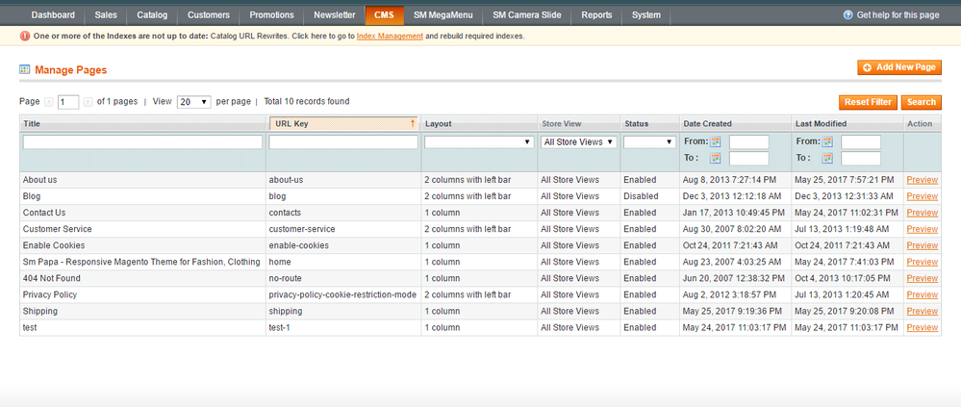This screenshot has width=961, height=407.
Task: Open the All Store Views filter dropdown
Action: point(578,142)
